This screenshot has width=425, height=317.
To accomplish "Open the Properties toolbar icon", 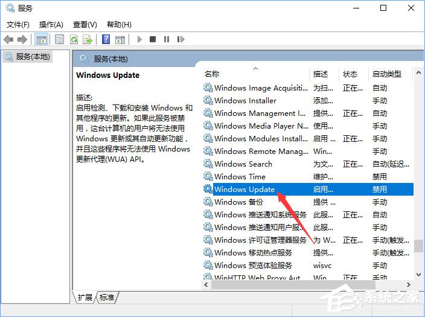I will (59, 40).
